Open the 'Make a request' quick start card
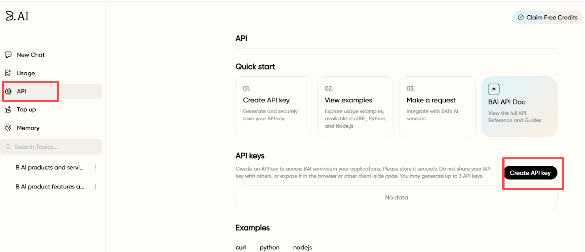585x252 pixels. coord(437,107)
